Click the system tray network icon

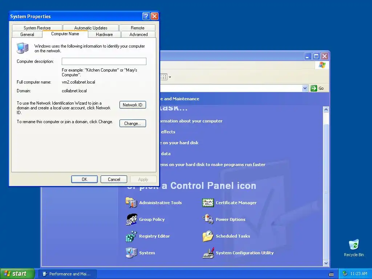pos(345,274)
